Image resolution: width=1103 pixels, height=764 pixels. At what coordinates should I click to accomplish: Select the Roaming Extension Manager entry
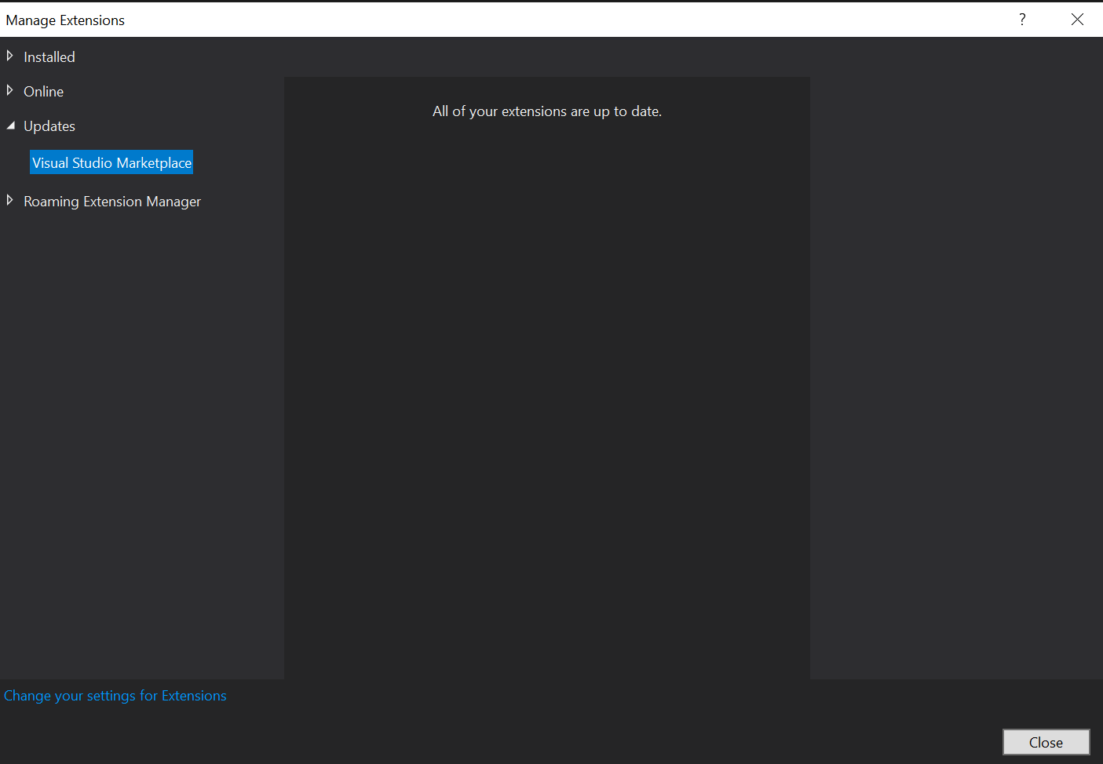112,202
